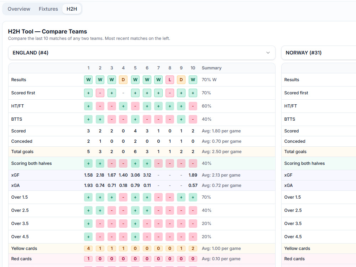The width and height of the screenshot is (356, 267).
Task: Click Total goals value 6 for match 5
Action: tap(135, 152)
